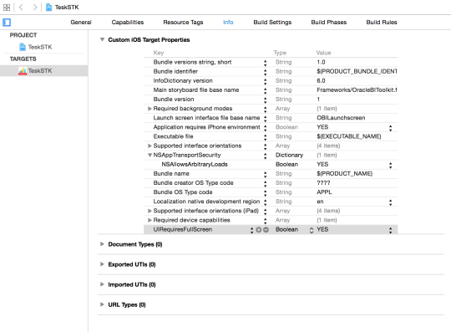This screenshot has width=451, height=332.
Task: Select the UIRequiresFullScreen key text
Action: [183, 229]
